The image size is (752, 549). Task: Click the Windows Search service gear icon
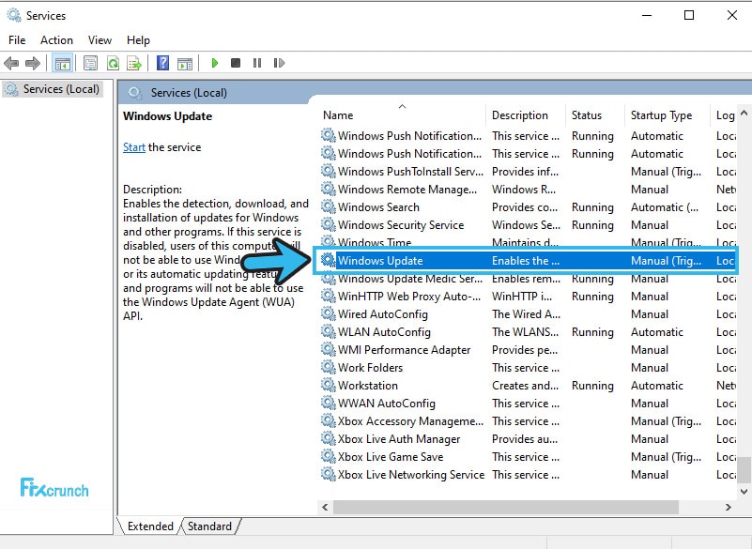(328, 206)
